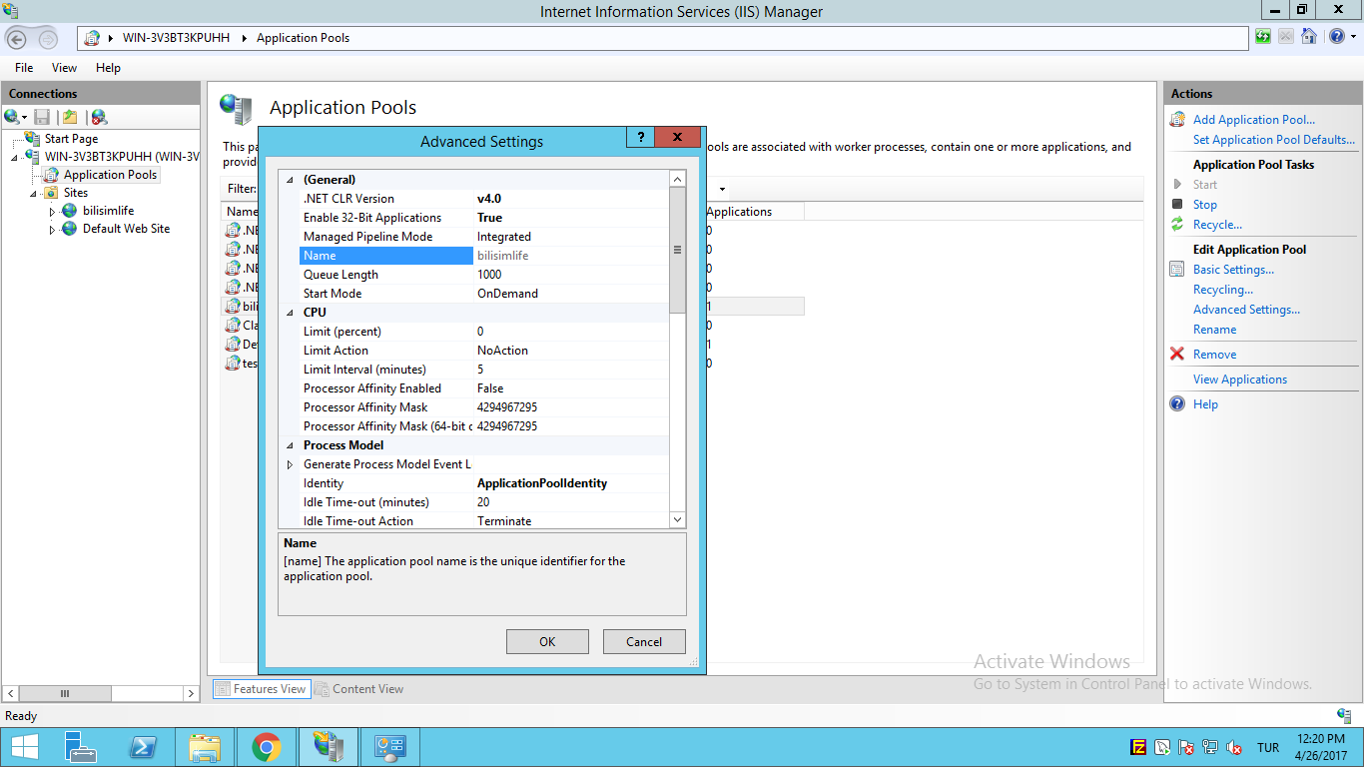Image resolution: width=1364 pixels, height=767 pixels.
Task: Click the network tray icon
Action: 1210,747
